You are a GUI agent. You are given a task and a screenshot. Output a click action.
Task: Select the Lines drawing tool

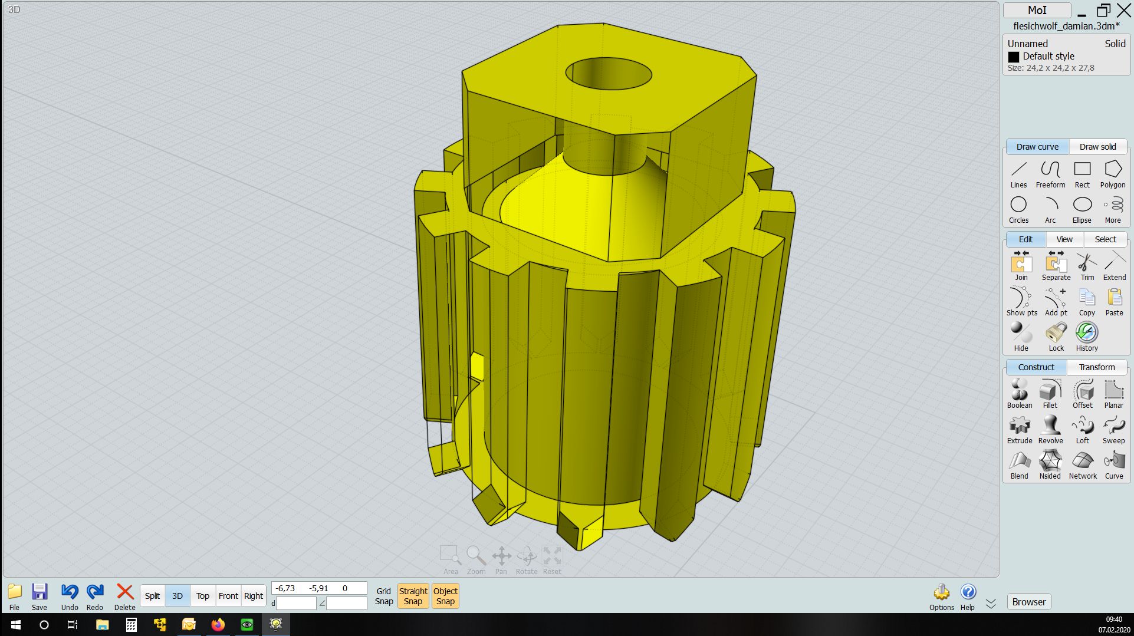click(1018, 174)
